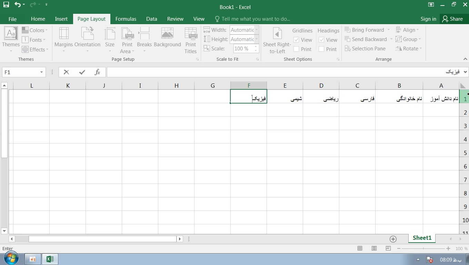Expand the Width dropdown in Scale to Fit
This screenshot has width=469, height=265.
coord(256,30)
